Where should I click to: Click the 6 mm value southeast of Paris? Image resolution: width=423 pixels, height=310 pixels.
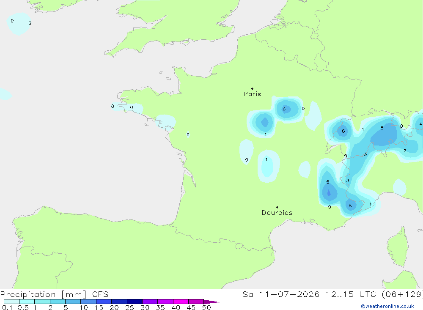coord(284,109)
